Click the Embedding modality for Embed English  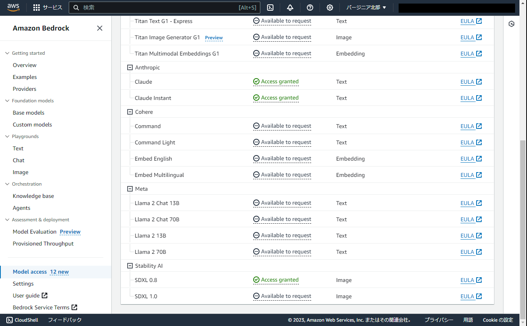pyautogui.click(x=351, y=159)
